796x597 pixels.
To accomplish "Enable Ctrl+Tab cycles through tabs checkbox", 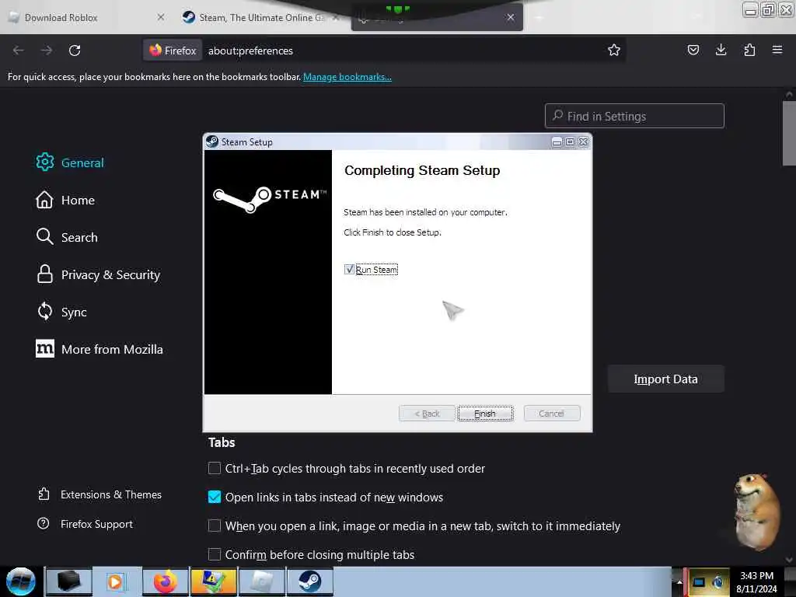I will tap(215, 468).
